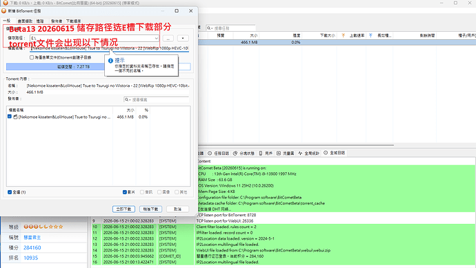Click the 稍後下載 (download later) button
The width and height of the screenshot is (476, 268).
[150, 209]
